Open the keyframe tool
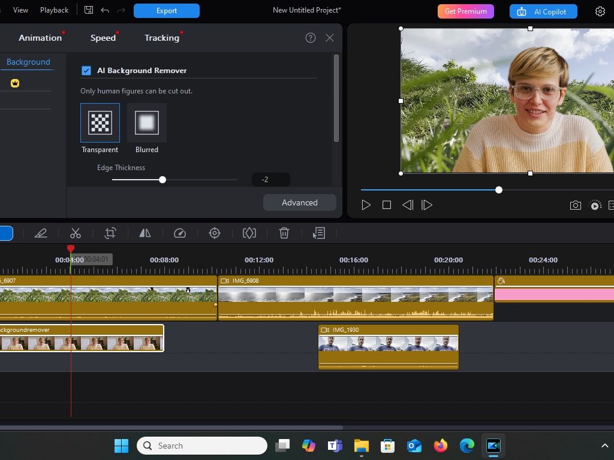This screenshot has height=460, width=614. pyautogui.click(x=249, y=233)
